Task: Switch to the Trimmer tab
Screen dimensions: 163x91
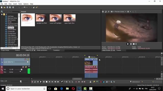Action: (x=119, y=50)
